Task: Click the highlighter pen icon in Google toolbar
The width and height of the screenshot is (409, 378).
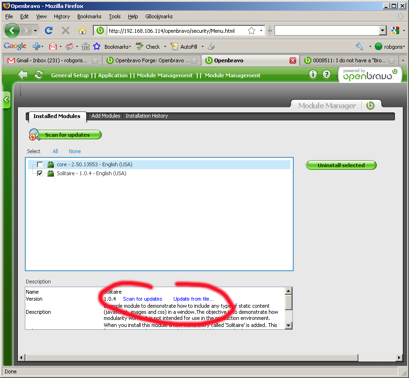Action: (x=211, y=46)
